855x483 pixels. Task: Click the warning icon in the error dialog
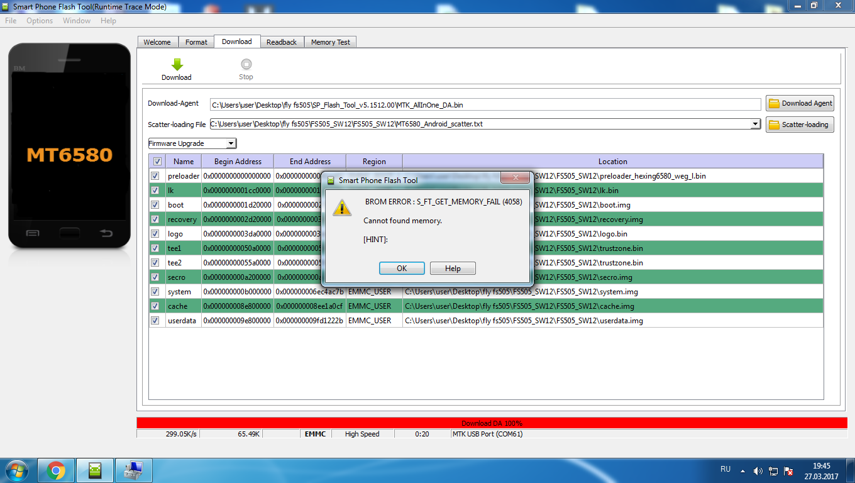(342, 208)
